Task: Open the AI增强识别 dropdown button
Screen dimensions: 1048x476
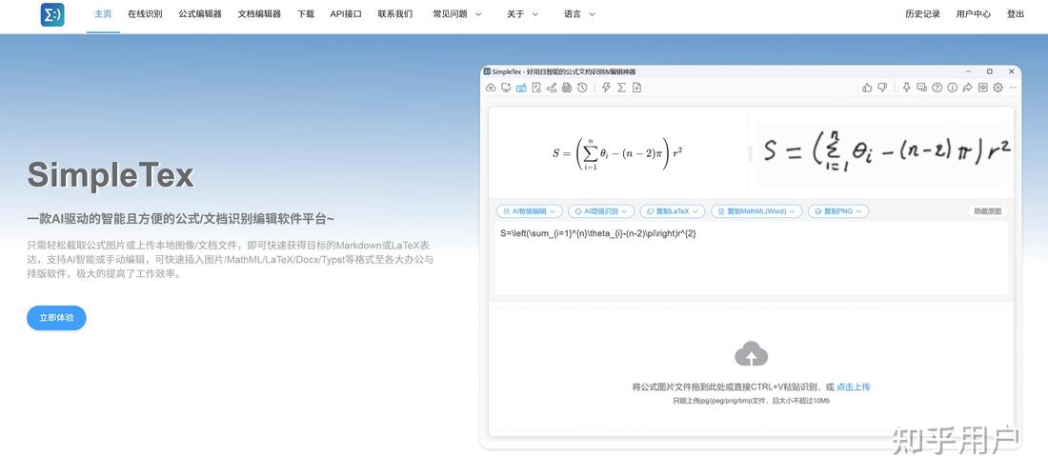Action: click(x=601, y=211)
